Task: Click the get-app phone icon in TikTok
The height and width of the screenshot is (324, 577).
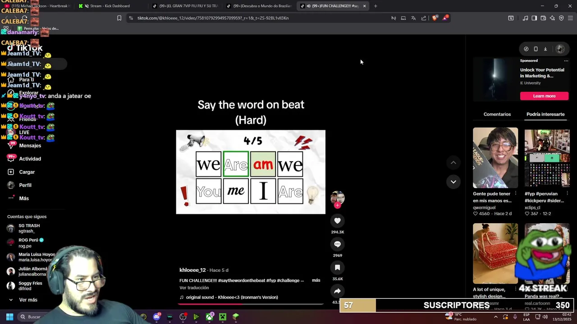Action: click(536, 49)
